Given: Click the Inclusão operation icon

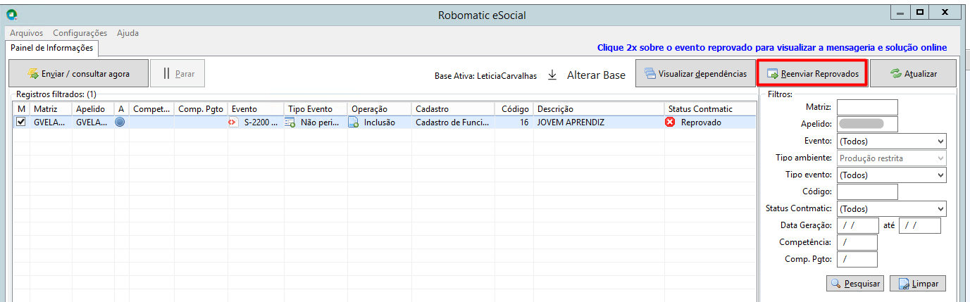Looking at the screenshot, I should [x=354, y=122].
